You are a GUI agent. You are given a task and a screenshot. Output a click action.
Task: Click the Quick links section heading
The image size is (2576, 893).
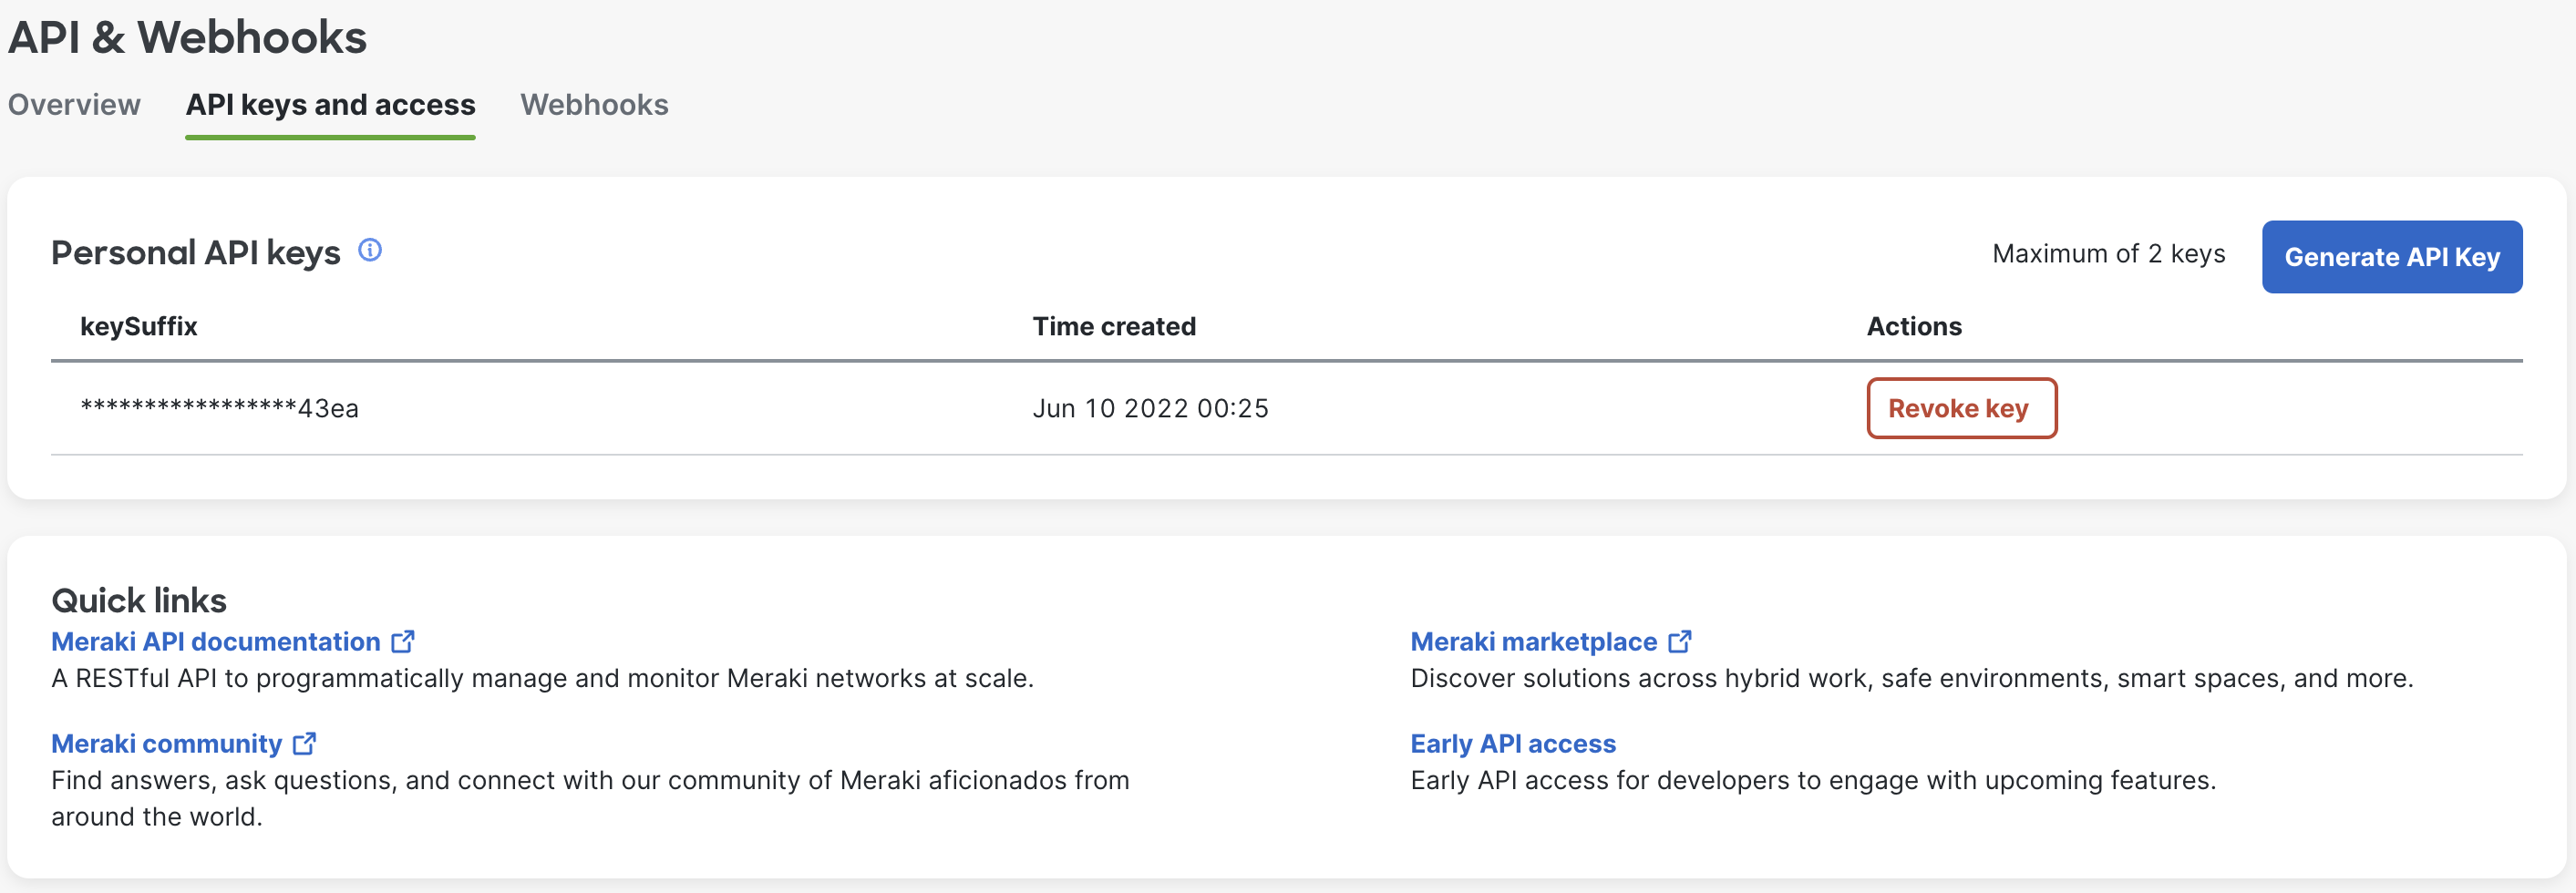coord(139,600)
